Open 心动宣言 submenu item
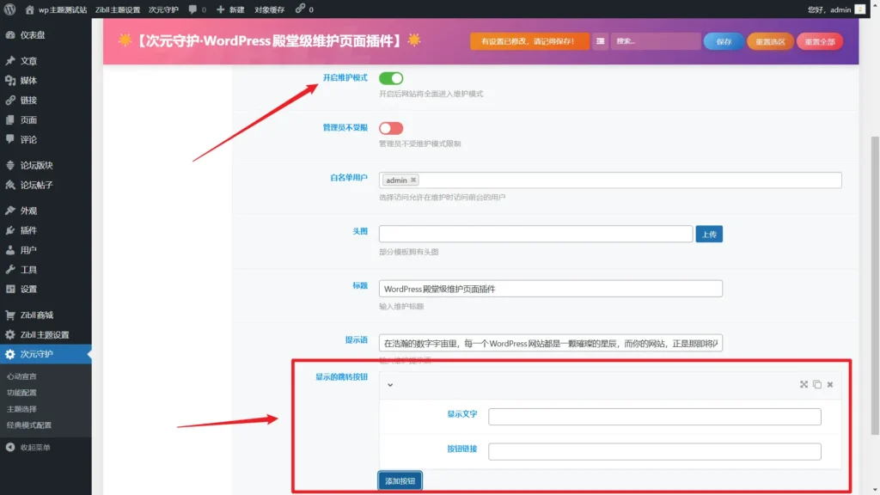Screen dimensions: 880x495 pyautogui.click(x=21, y=376)
